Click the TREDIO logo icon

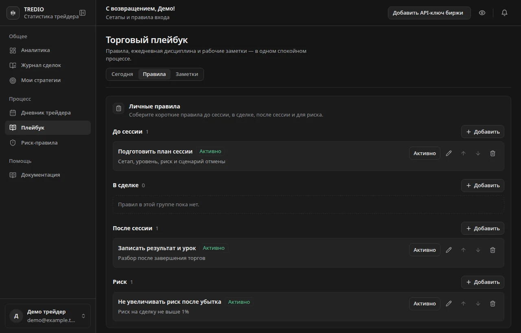tap(13, 13)
